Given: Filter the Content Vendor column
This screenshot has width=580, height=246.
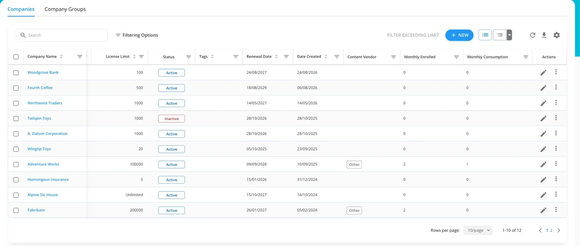Looking at the screenshot, I should click(393, 57).
